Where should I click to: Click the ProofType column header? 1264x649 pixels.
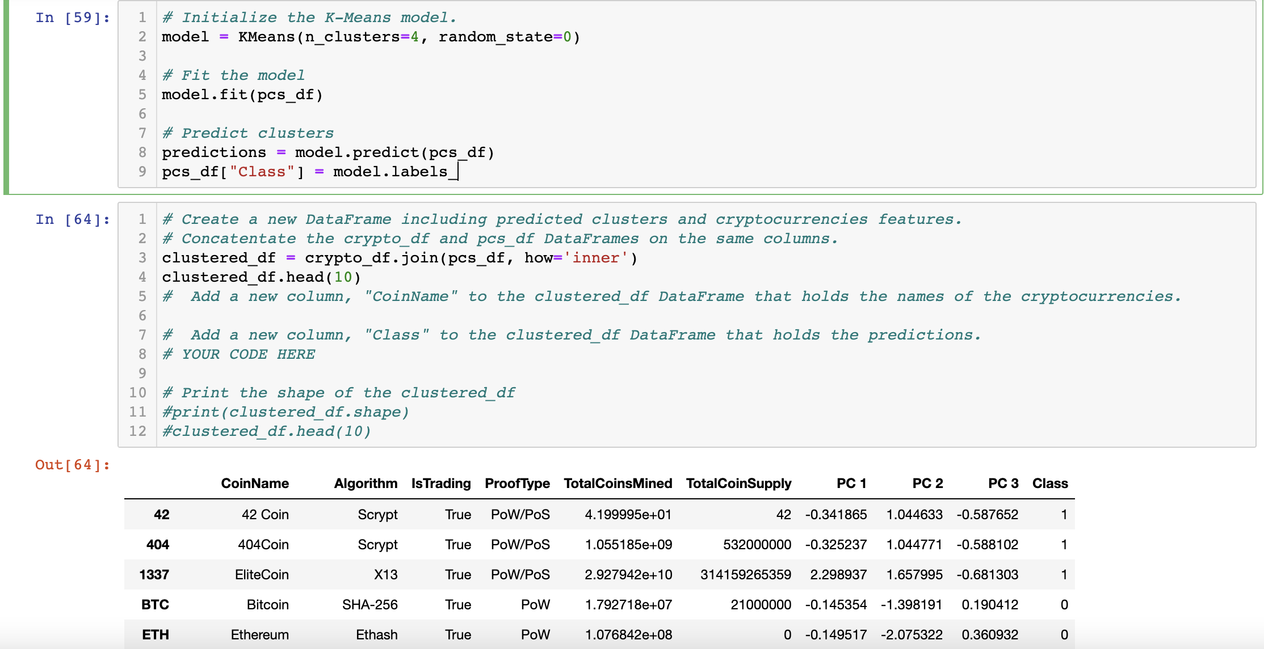point(517,483)
